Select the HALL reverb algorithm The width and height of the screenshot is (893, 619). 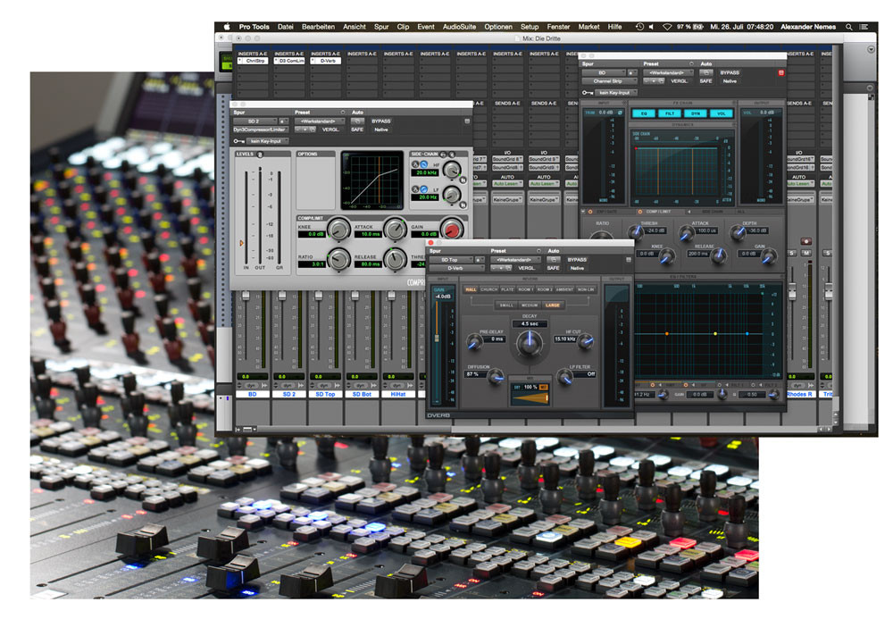point(471,290)
